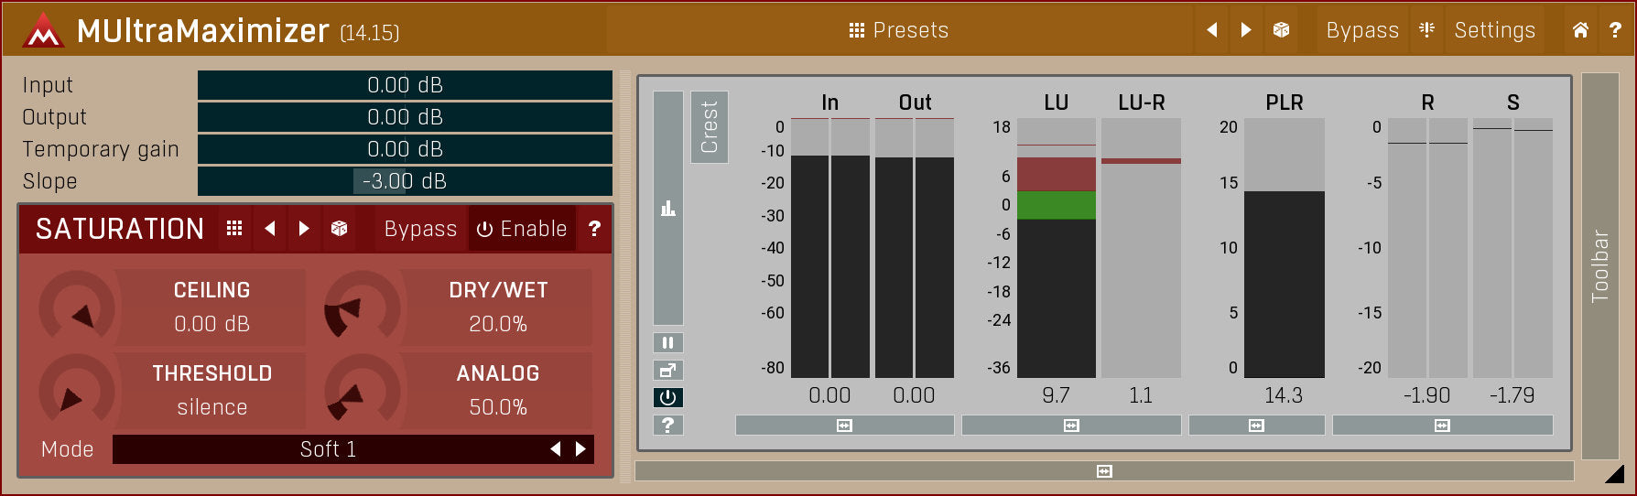Click the global Bypass button
Image resolution: width=1637 pixels, height=496 pixels.
click(x=1361, y=30)
